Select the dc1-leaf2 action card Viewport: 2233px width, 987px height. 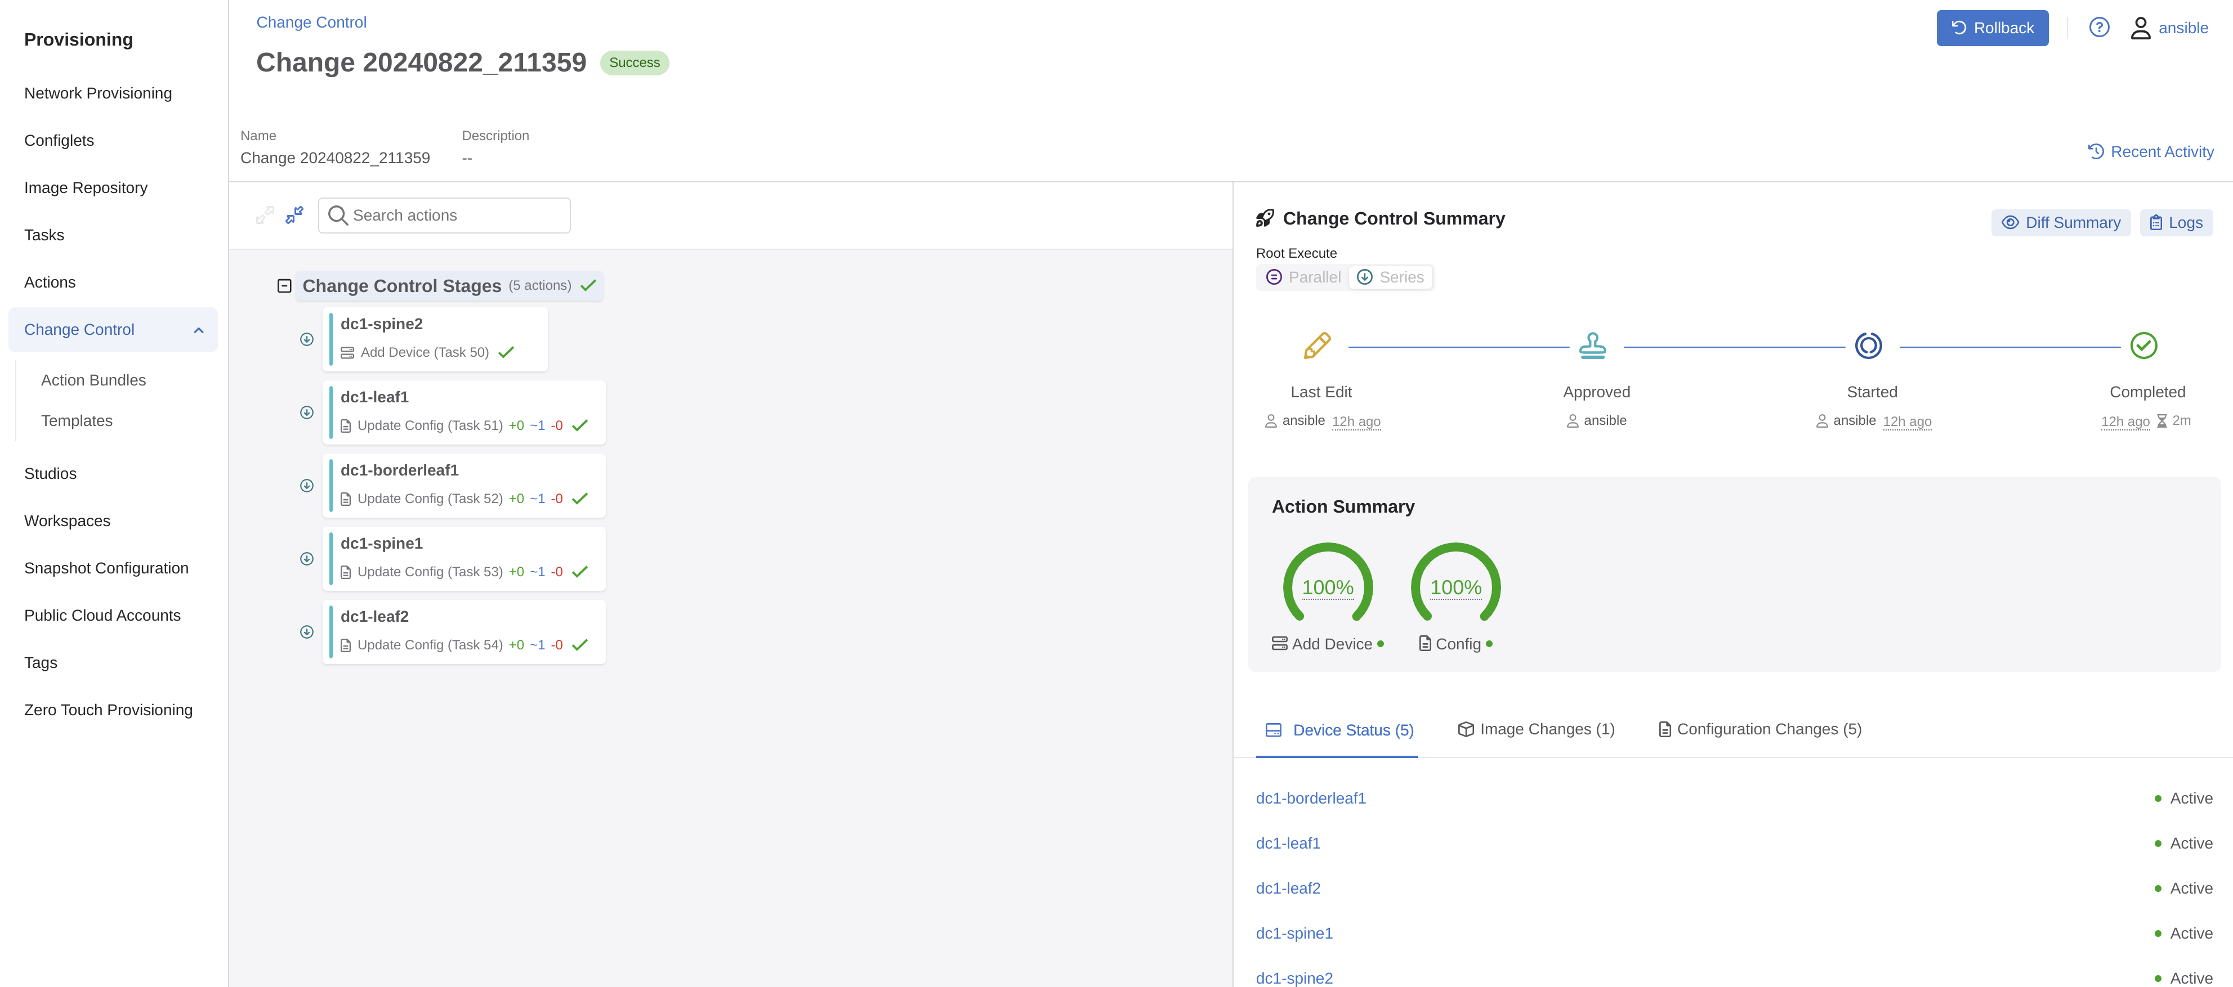coord(464,632)
